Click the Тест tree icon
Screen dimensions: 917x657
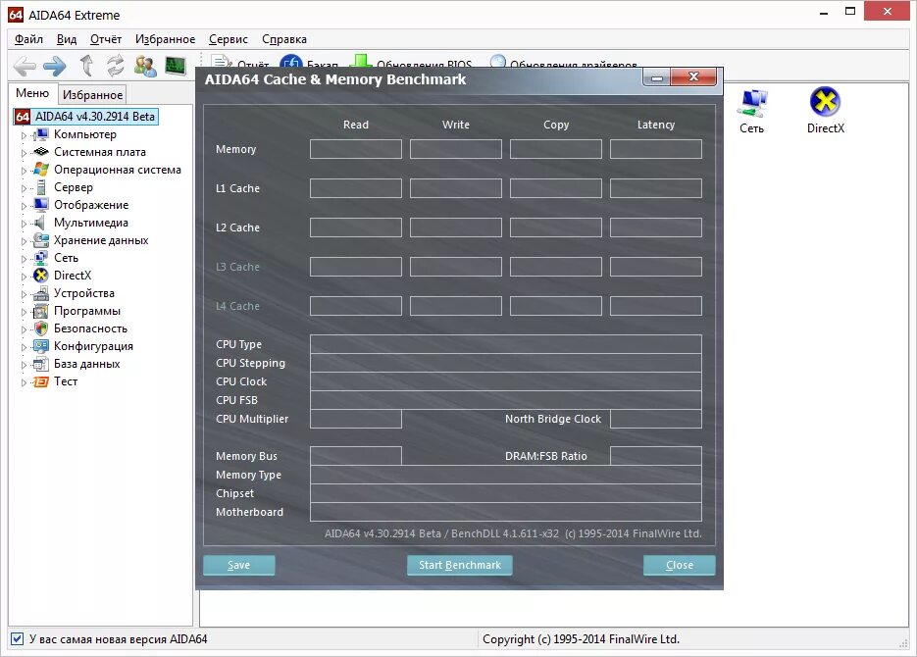click(41, 381)
